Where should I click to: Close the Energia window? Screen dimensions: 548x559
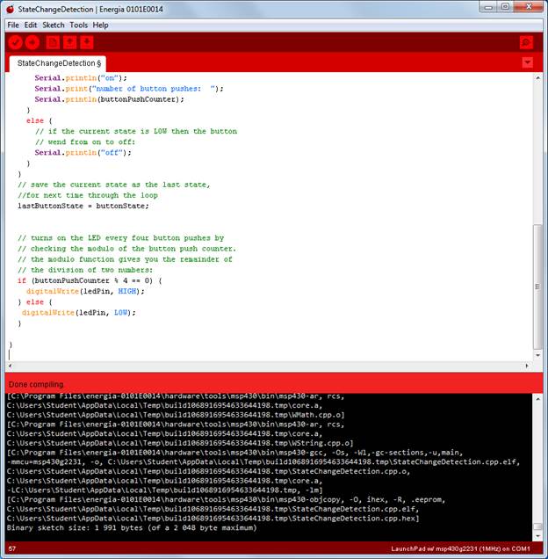click(529, 7)
